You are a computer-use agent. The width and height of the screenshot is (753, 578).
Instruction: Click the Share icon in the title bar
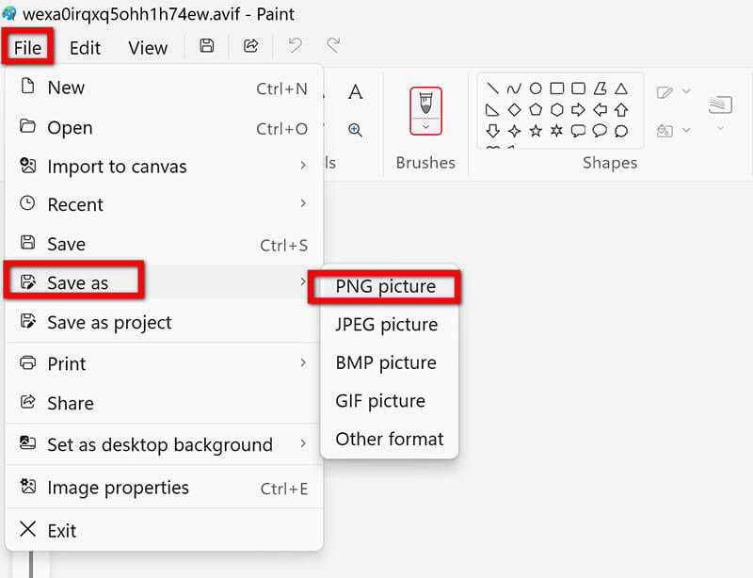click(x=250, y=45)
